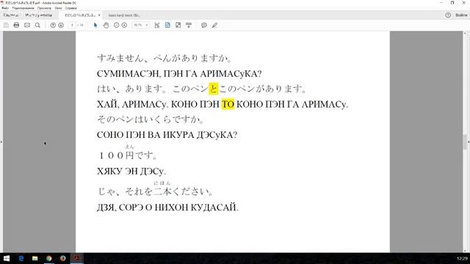Open Edge browser from taskbar
This screenshot has height=264, width=470.
tap(21, 258)
